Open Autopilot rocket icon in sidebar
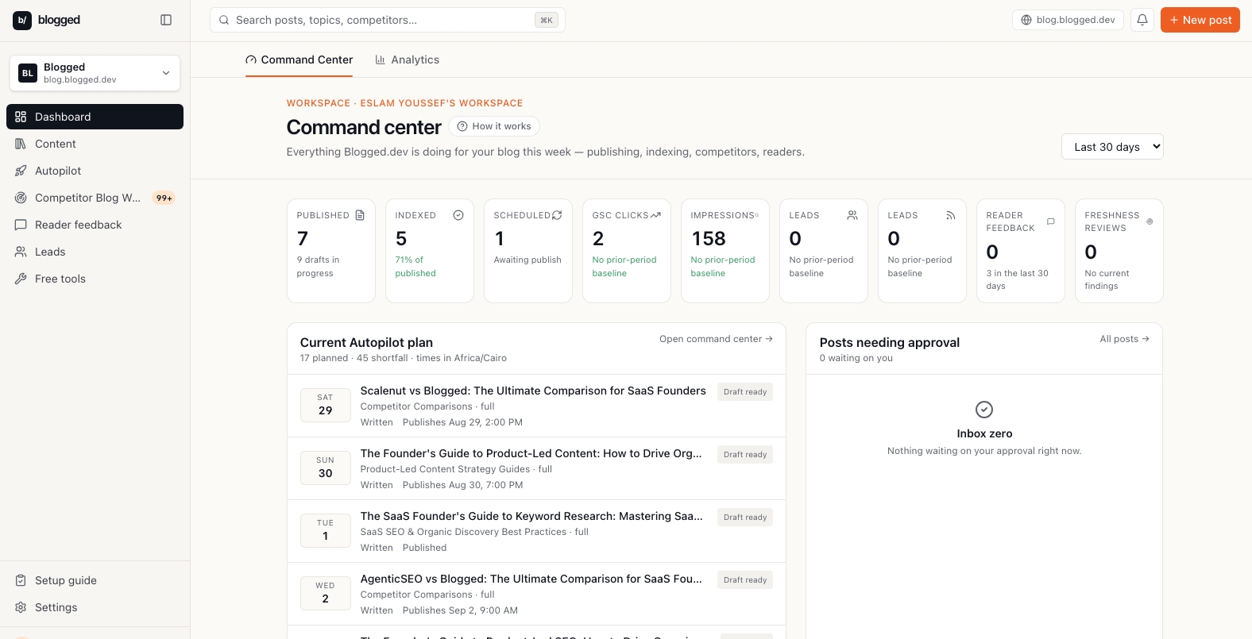Screen dimensions: 1252x639 [21, 171]
